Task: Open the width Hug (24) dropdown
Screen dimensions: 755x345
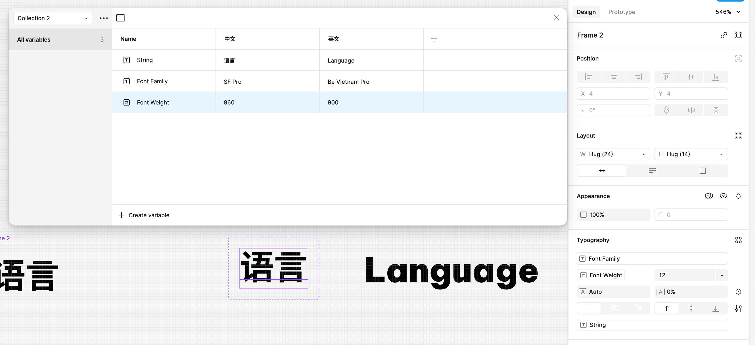Action: pos(613,154)
